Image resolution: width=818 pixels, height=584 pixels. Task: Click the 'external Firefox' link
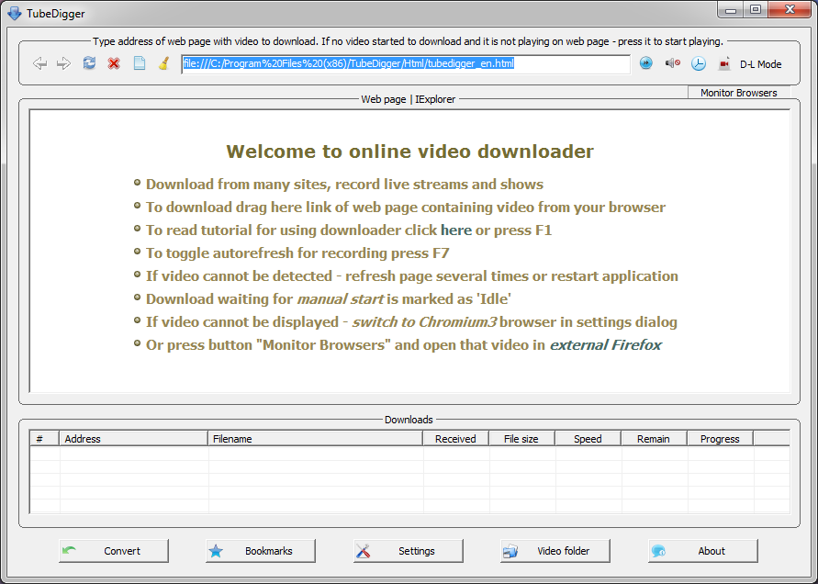point(606,345)
